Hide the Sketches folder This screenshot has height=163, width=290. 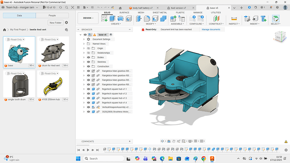[x=88, y=62]
